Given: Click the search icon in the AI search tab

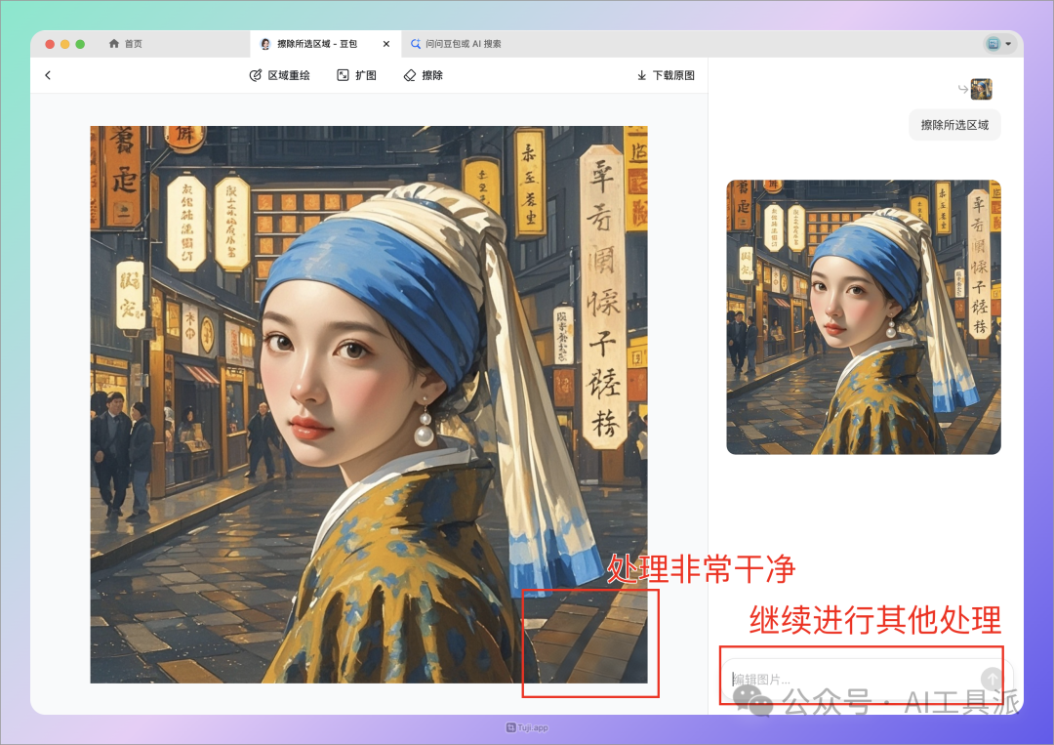Looking at the screenshot, I should 416,43.
